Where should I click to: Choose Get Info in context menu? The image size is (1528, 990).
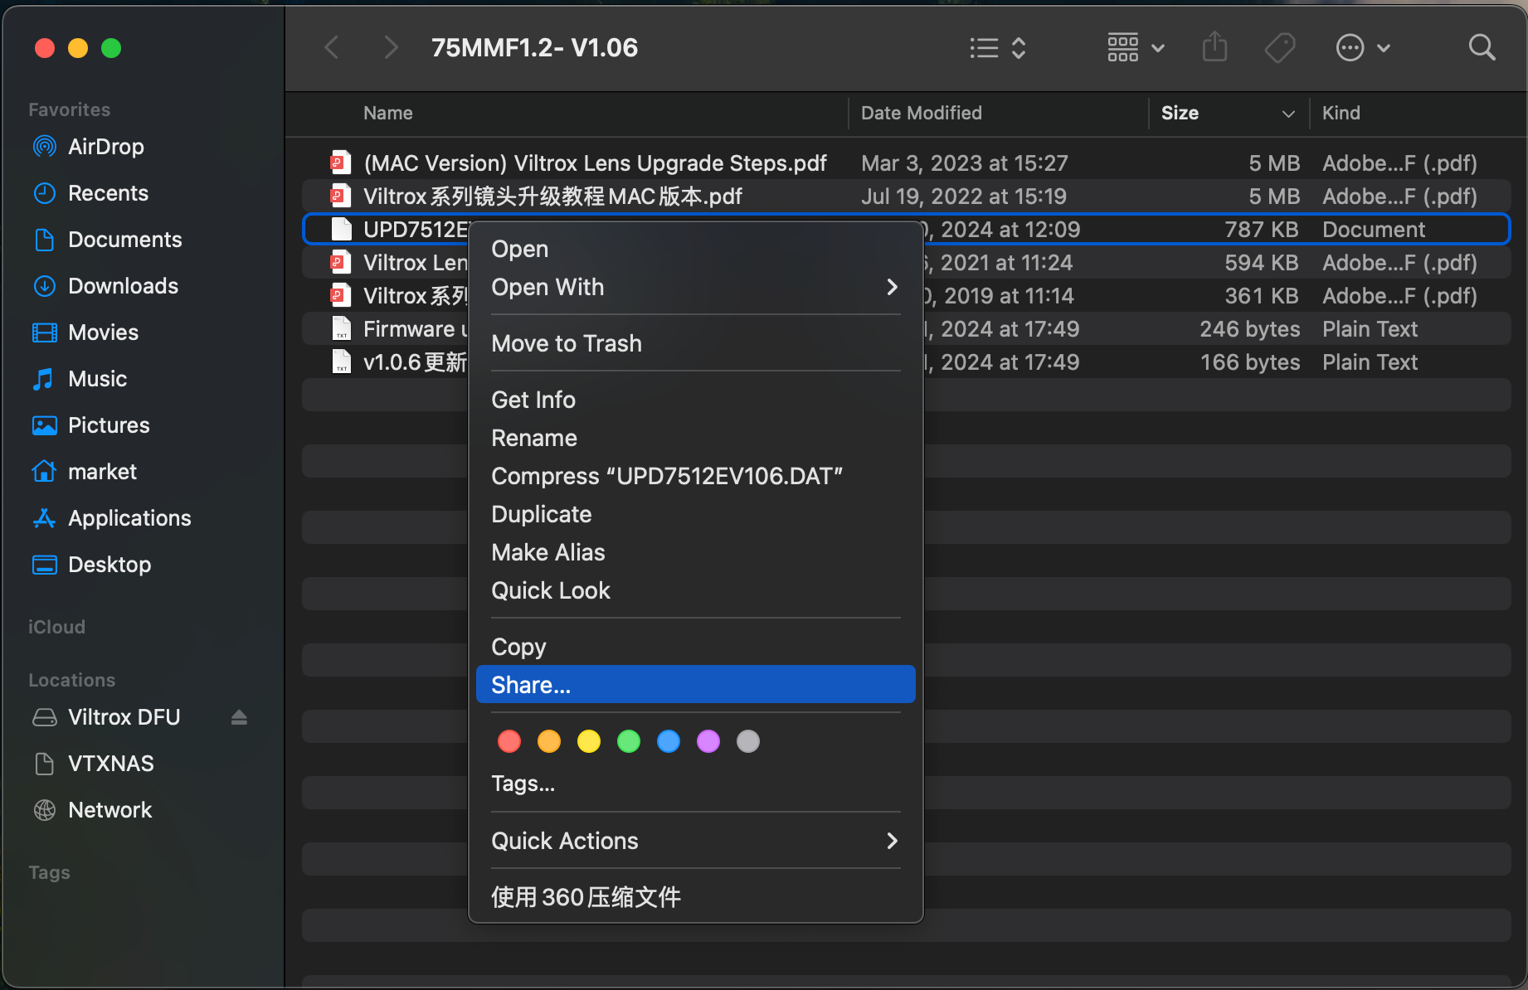pyautogui.click(x=696, y=400)
